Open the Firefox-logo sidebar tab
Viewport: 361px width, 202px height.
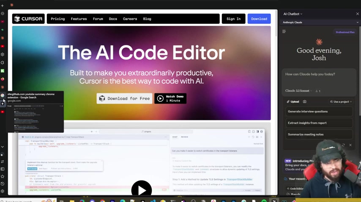click(x=3, y=79)
